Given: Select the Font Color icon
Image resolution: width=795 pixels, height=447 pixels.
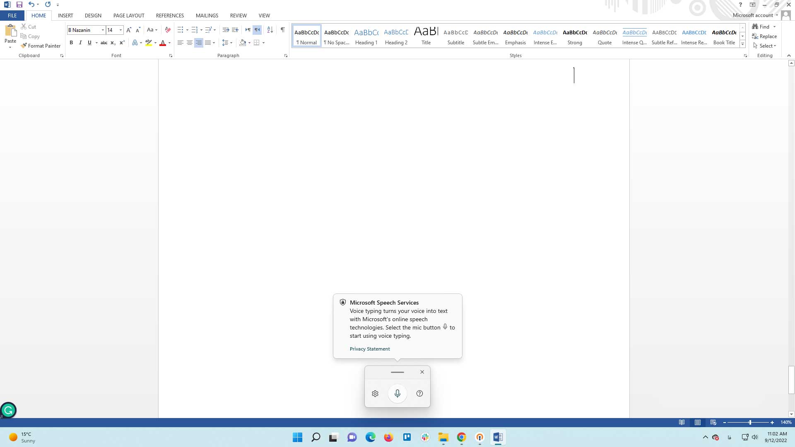Looking at the screenshot, I should pos(163,43).
